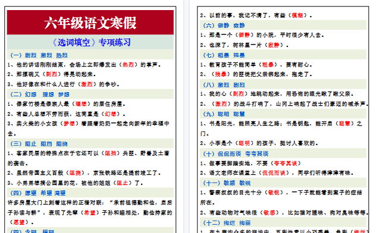This screenshot has width=376, height=233.
Task: Click the sentence "傣家竹楼是傣族人最"
Action: pyautogui.click(x=43, y=104)
